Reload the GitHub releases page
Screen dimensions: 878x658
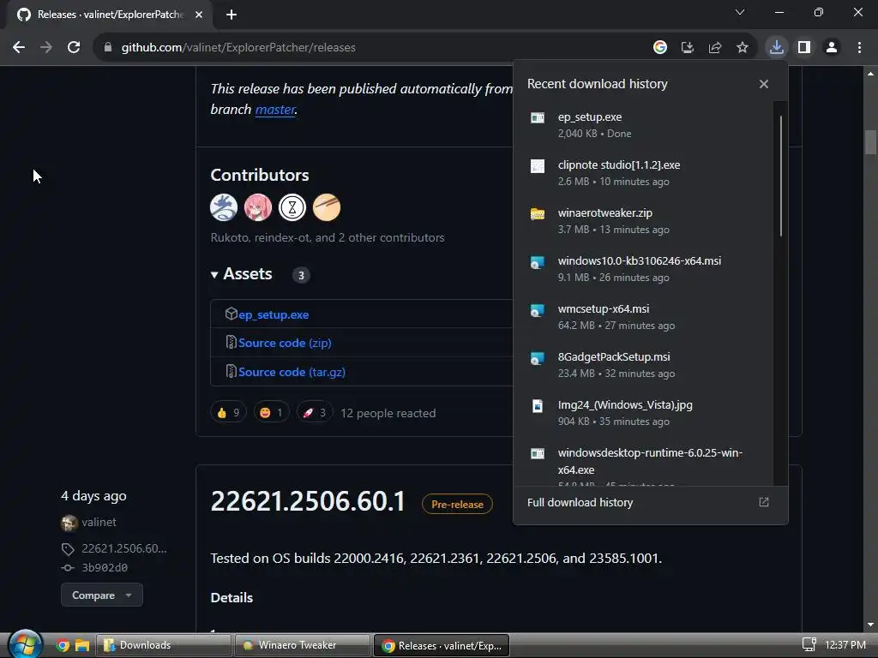pos(74,47)
